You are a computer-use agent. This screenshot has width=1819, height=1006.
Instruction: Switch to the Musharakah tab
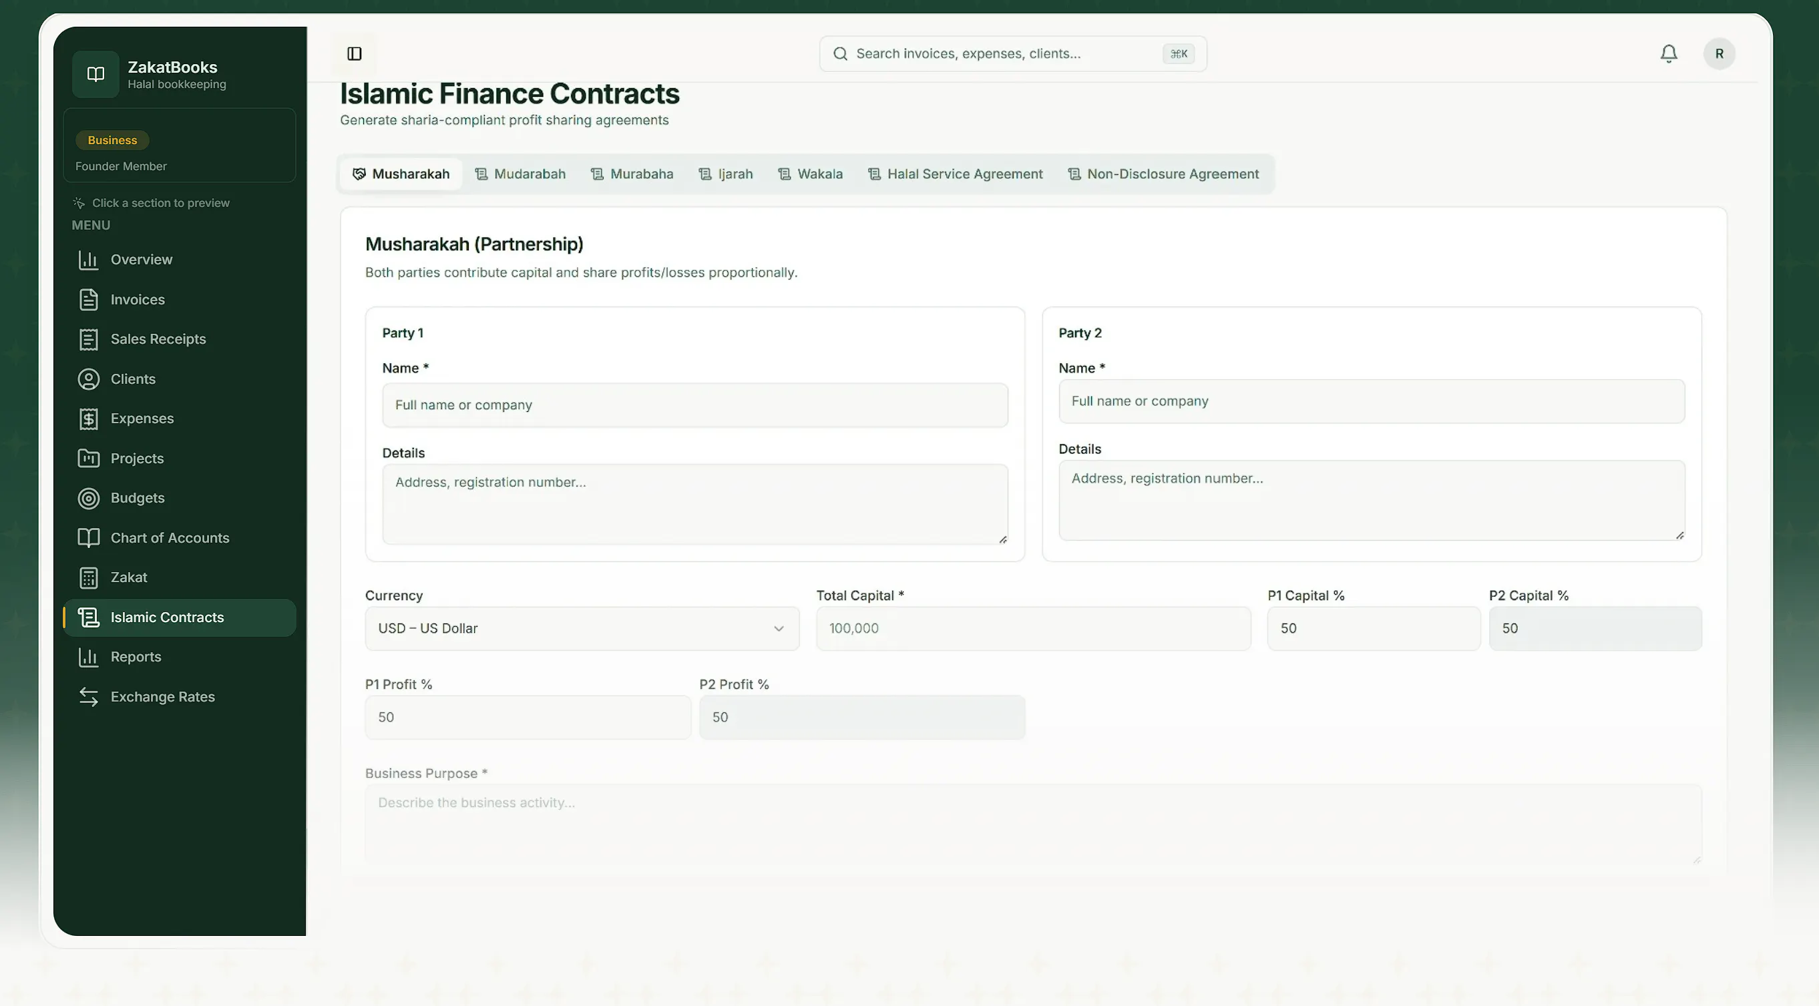[x=401, y=174]
